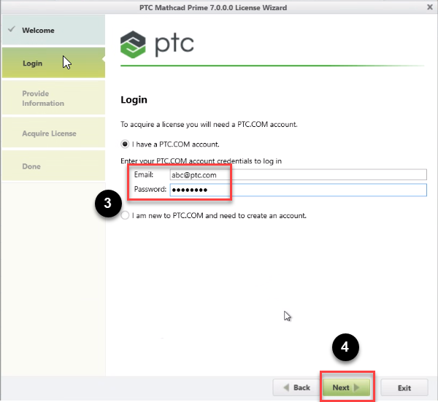Exit the License Wizard
The height and width of the screenshot is (402, 438).
404,387
